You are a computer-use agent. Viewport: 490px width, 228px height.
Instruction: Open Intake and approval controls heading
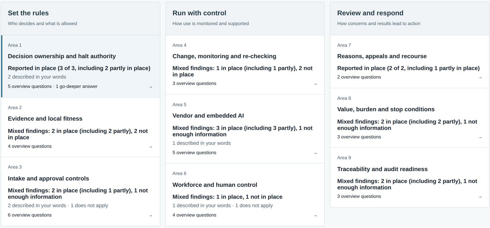pyautogui.click(x=48, y=178)
